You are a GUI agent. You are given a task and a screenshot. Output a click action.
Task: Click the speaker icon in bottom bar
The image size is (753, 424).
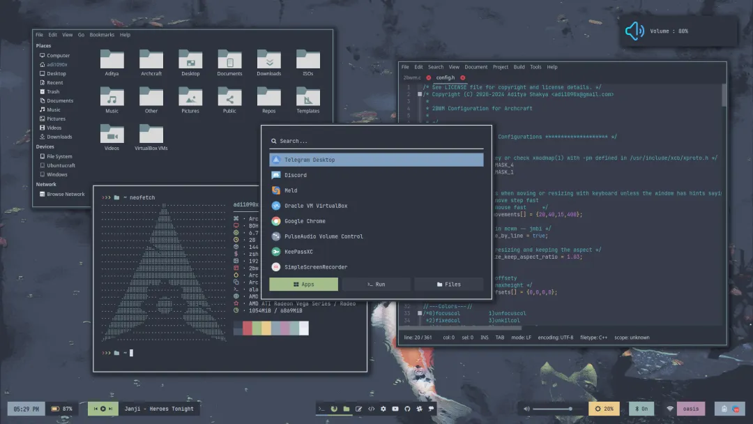point(527,409)
